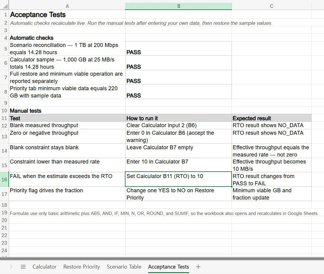The image size is (324, 274).
Task: Click the 'Acceptance Tests' title cell
Action: (67, 15)
